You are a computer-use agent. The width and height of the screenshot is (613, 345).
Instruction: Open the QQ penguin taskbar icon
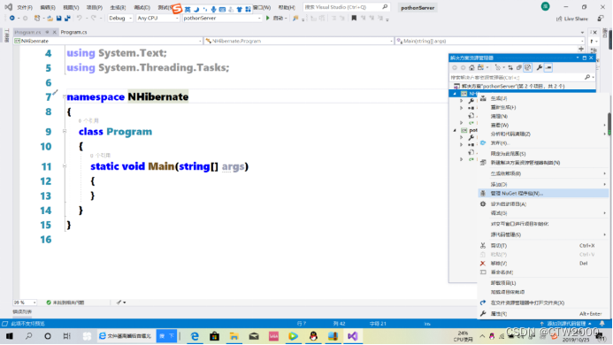pyautogui.click(x=313, y=336)
